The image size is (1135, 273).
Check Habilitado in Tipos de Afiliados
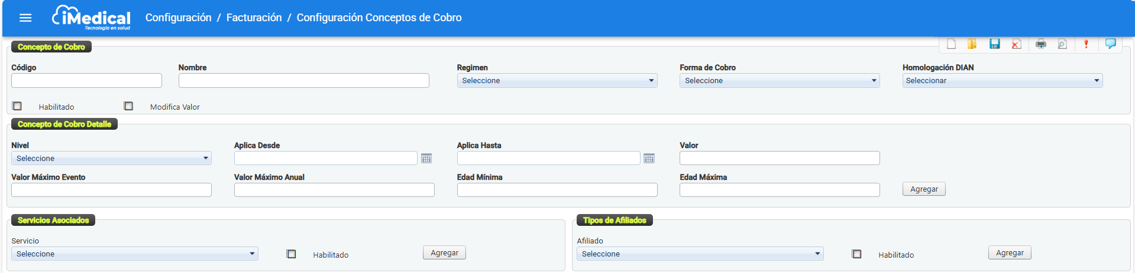click(x=856, y=254)
